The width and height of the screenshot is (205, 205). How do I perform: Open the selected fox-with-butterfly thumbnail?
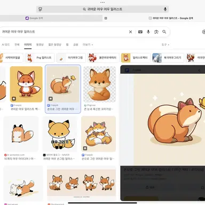[63, 84]
